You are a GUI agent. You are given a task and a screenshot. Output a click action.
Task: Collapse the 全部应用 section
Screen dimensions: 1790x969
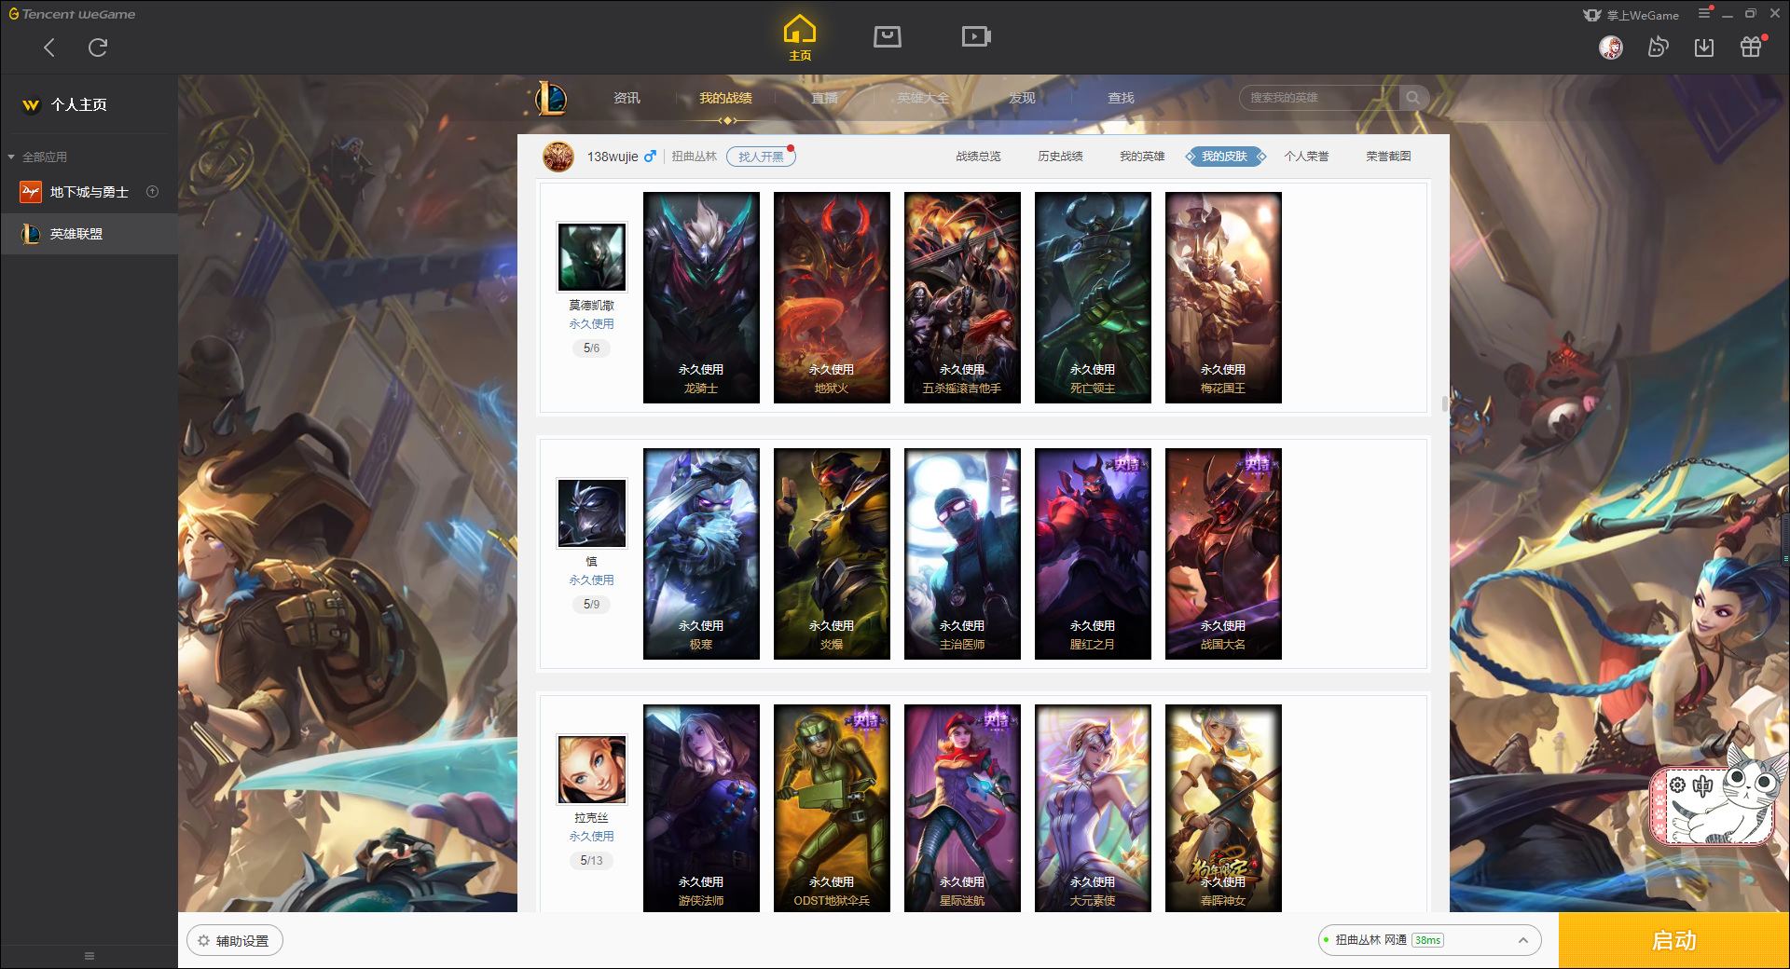point(11,157)
